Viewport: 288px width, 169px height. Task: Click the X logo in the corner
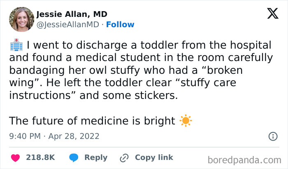tap(273, 14)
